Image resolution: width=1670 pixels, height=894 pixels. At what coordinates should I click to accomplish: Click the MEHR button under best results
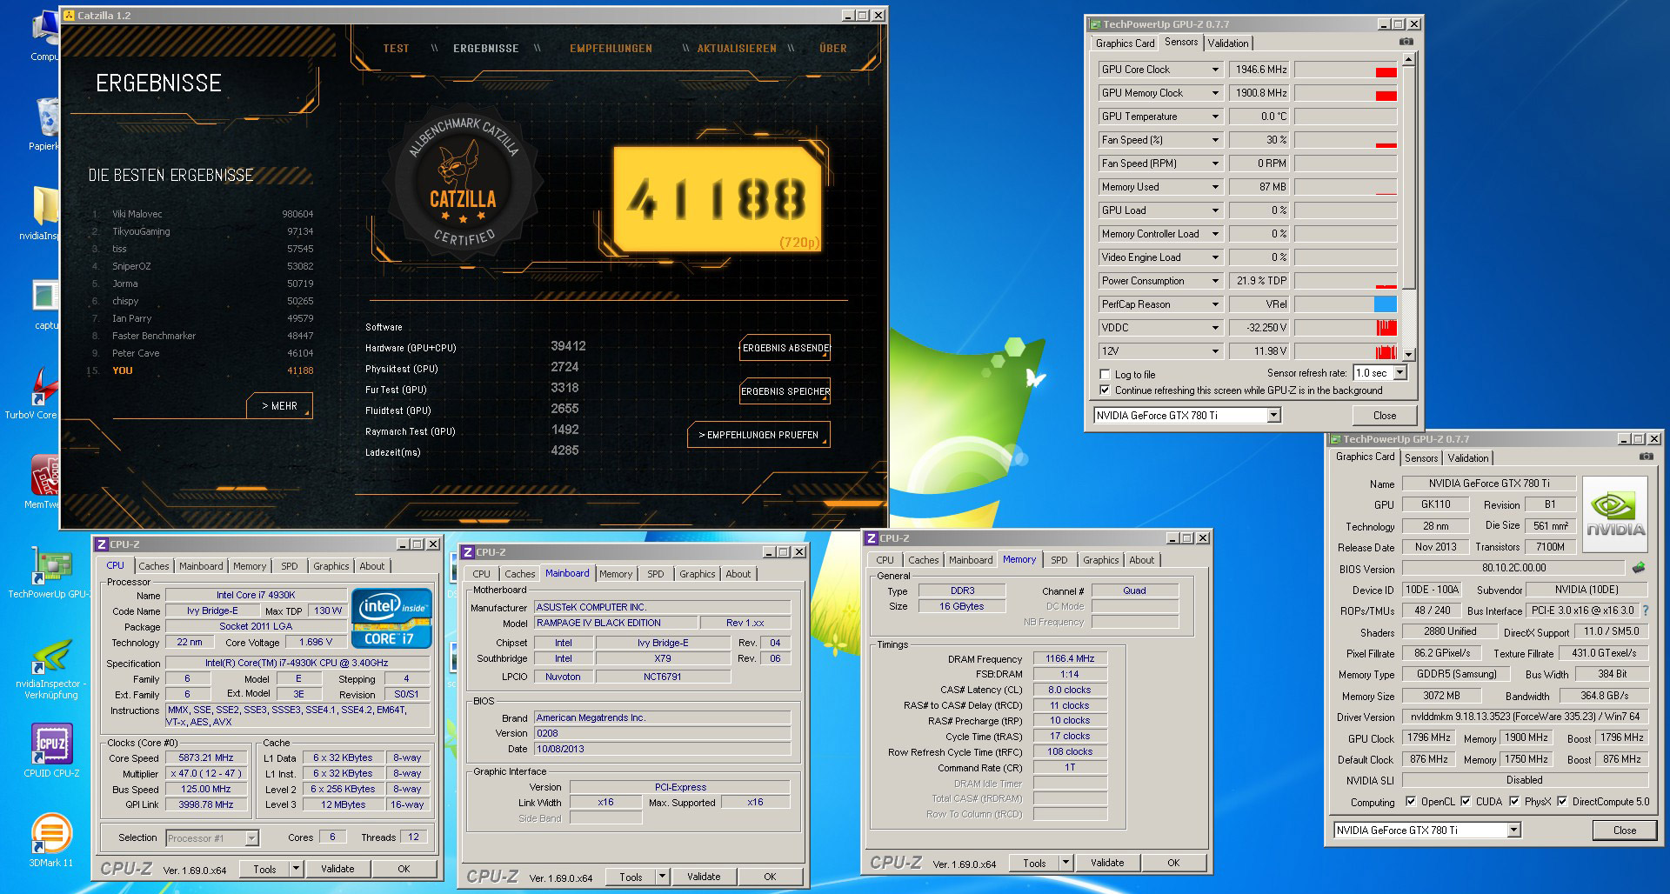coord(279,406)
